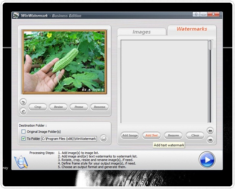Viewport: 235px width, 189px height.
Task: Click inside the empty watermark list box
Action: (x=164, y=81)
